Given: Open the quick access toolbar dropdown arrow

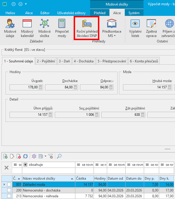Looking at the screenshot, I should 26,4.
